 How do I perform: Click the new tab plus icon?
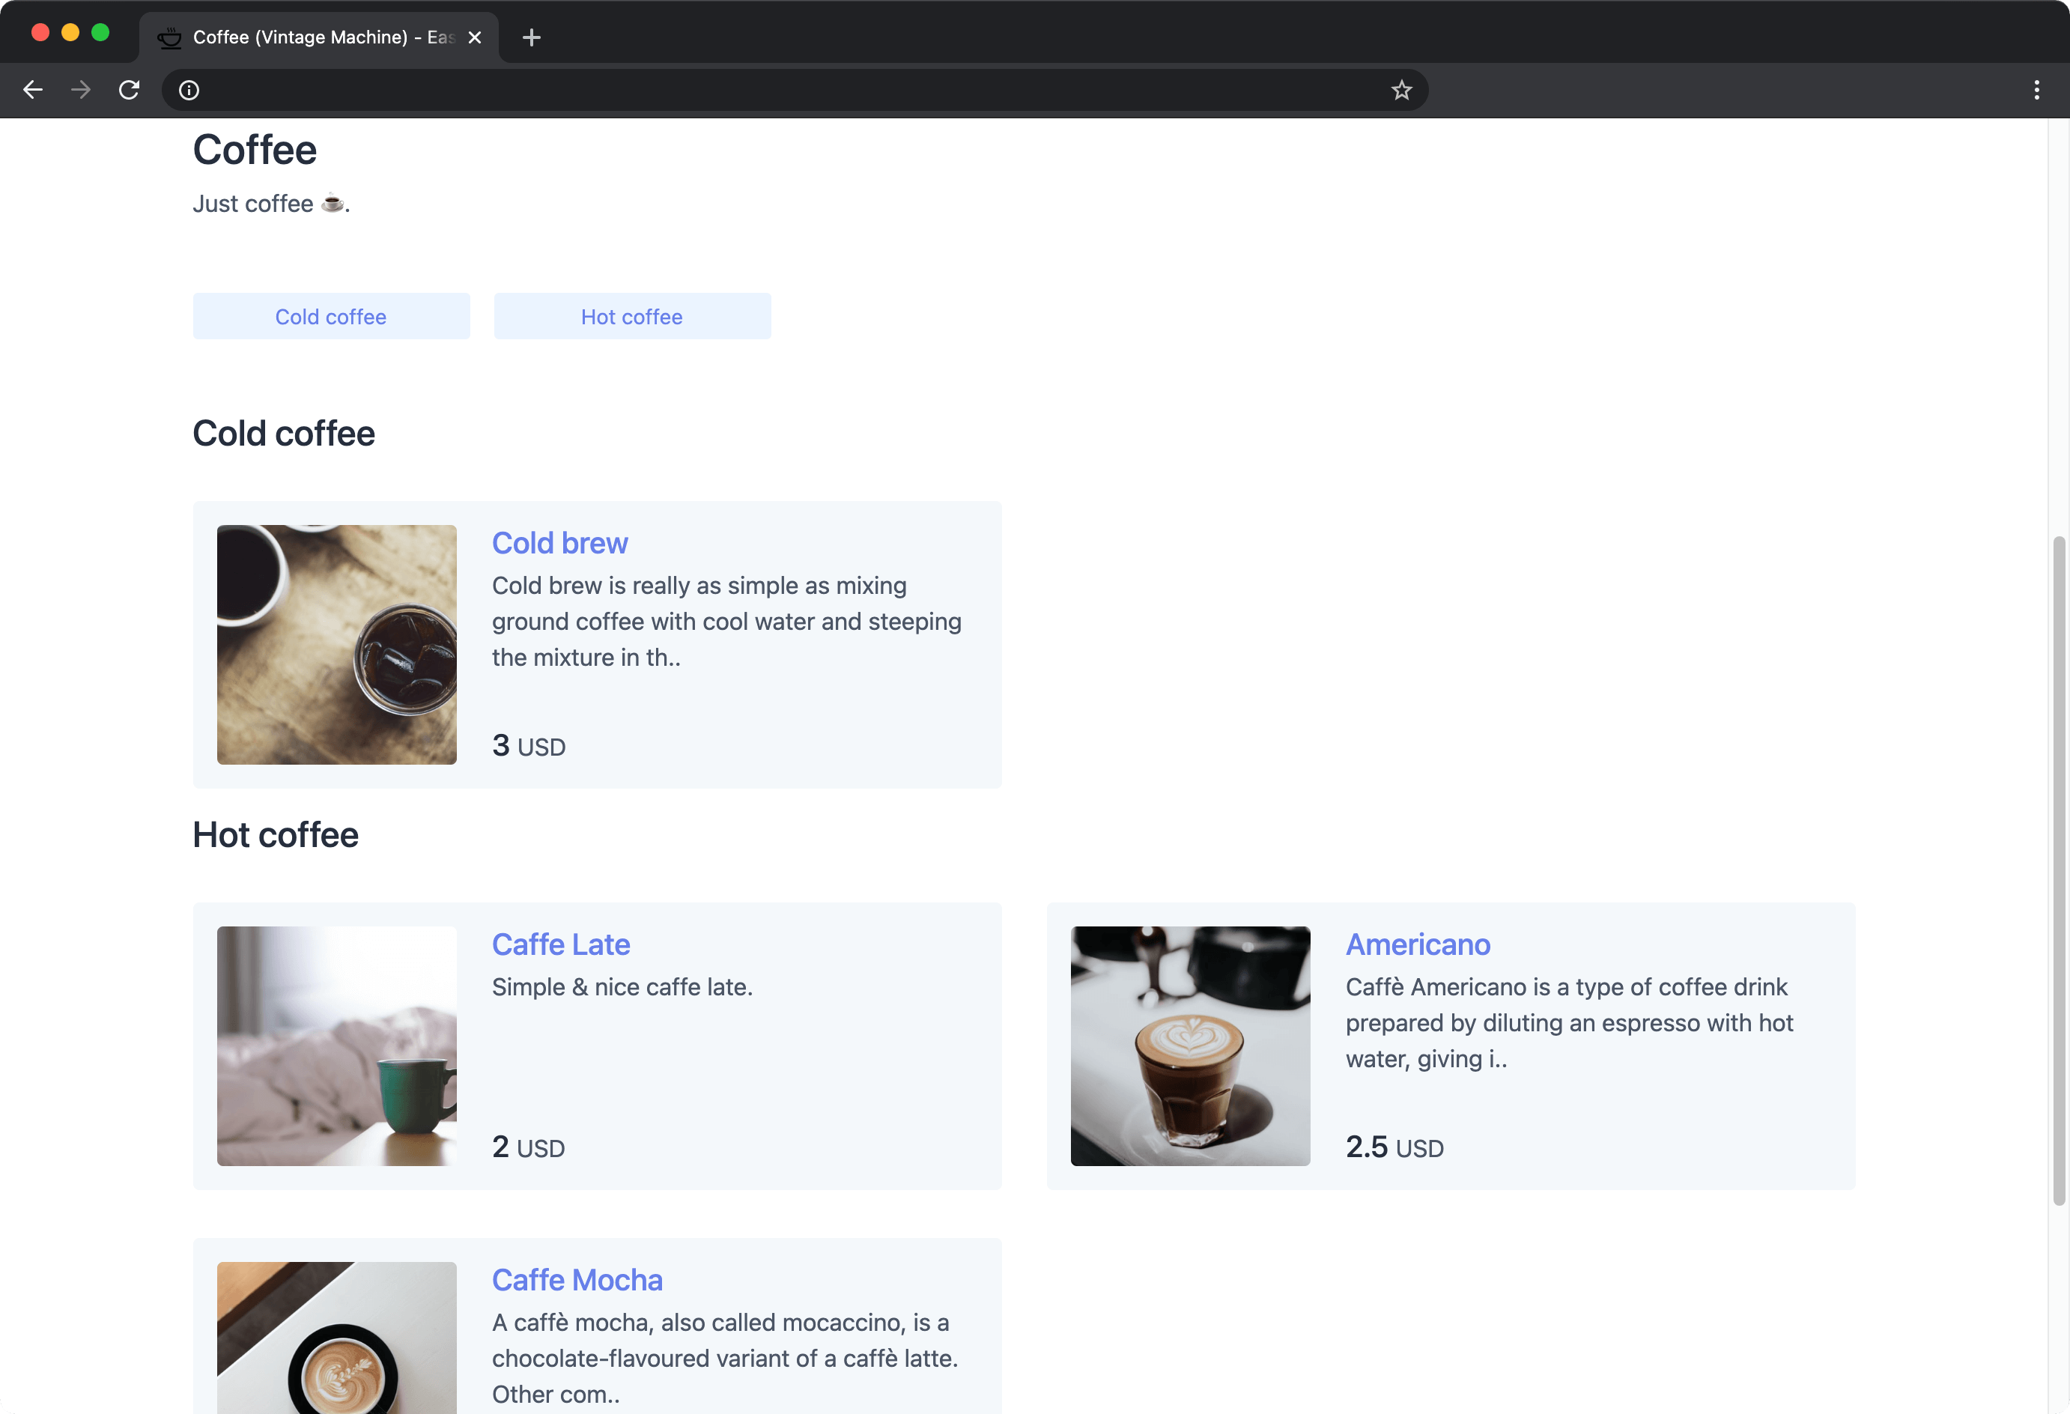click(x=527, y=34)
